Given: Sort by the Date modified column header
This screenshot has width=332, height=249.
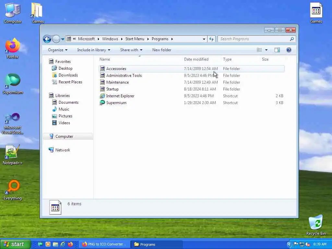Looking at the screenshot, I should (196, 59).
